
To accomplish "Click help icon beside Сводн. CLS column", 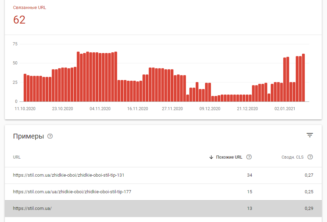I will (x=310, y=157).
